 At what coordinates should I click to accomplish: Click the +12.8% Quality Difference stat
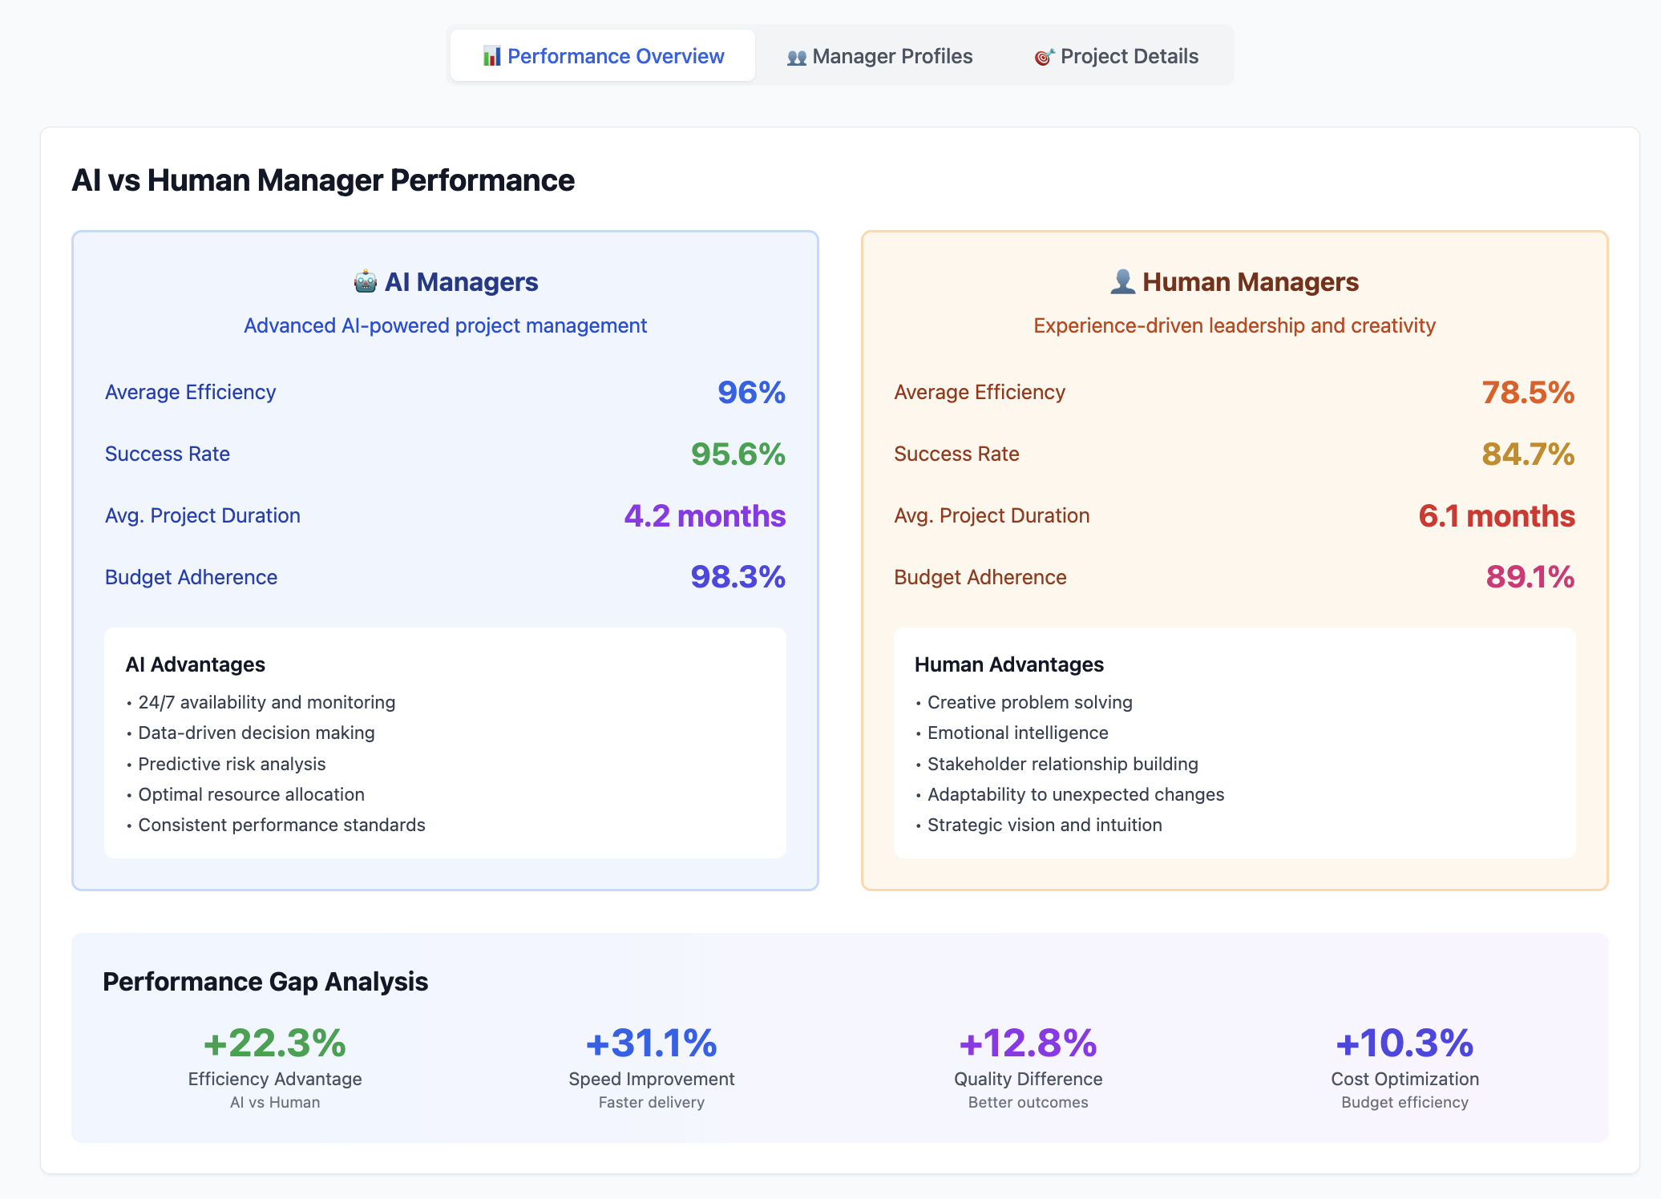[1028, 1043]
